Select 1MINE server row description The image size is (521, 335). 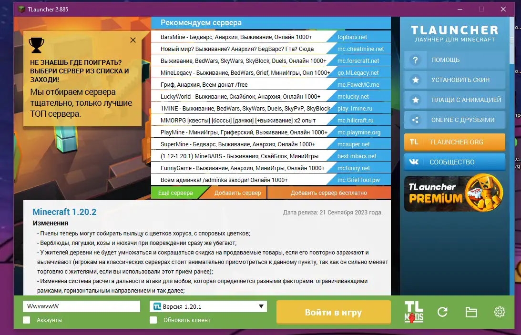click(245, 109)
